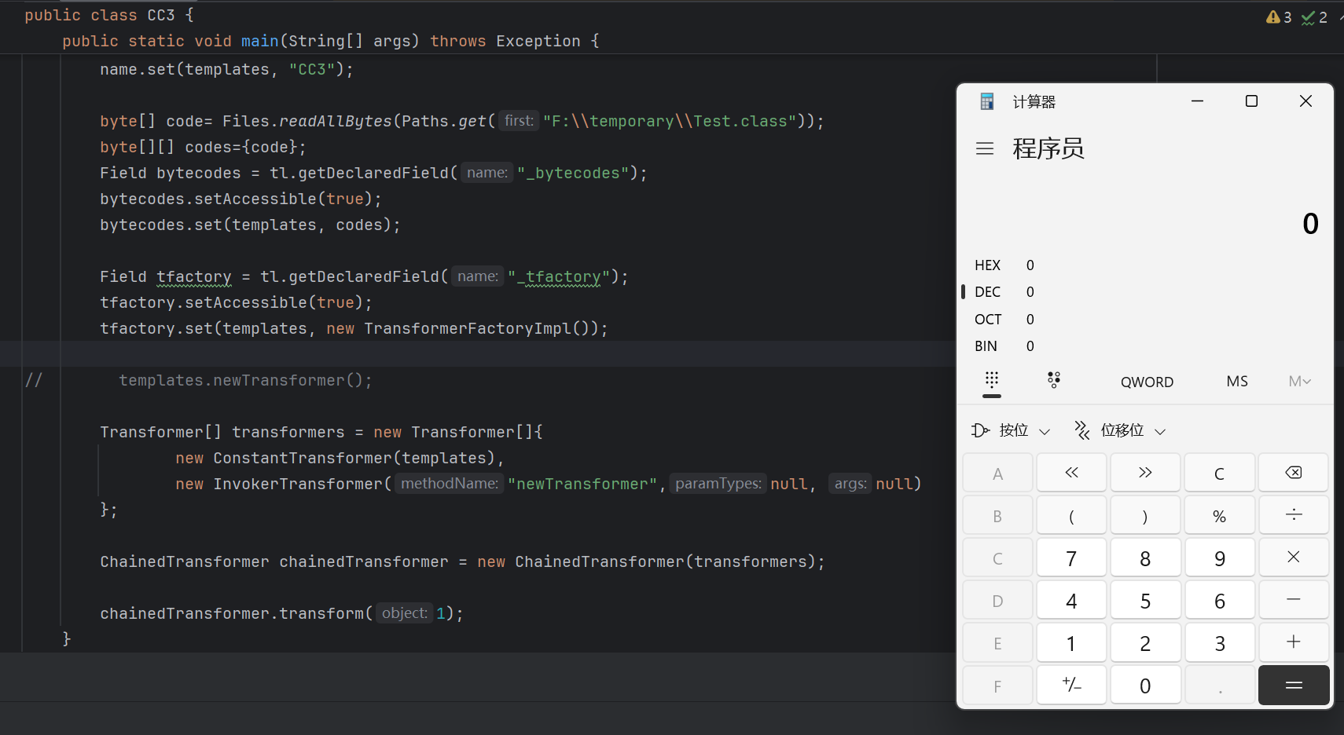Click the C clear key
This screenshot has width=1344, height=735.
1219,473
